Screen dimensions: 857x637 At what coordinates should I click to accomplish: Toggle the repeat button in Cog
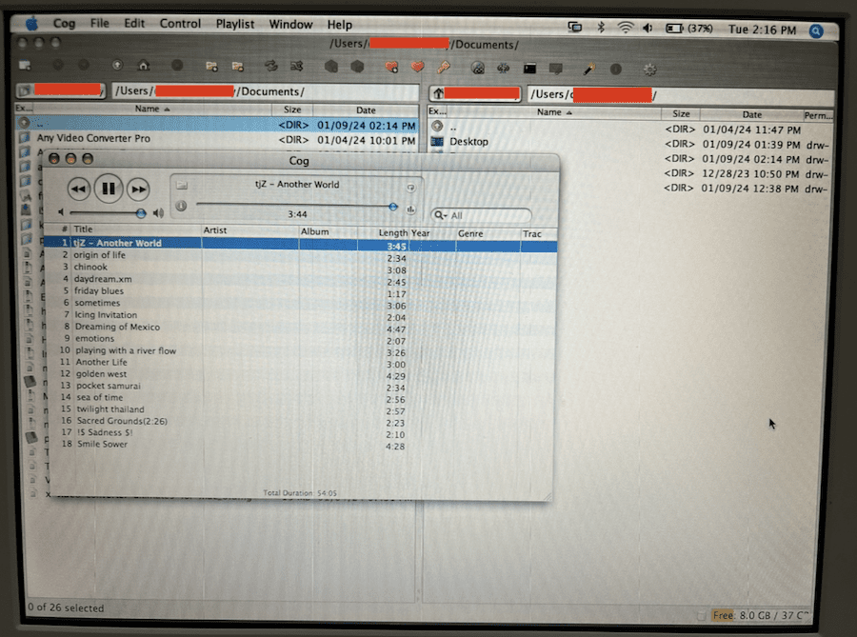(x=410, y=188)
